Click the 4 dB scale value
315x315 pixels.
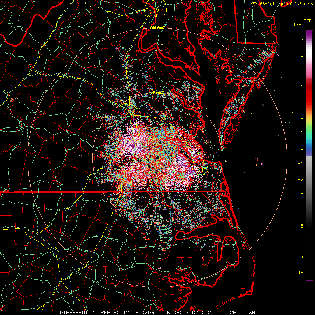302,86
